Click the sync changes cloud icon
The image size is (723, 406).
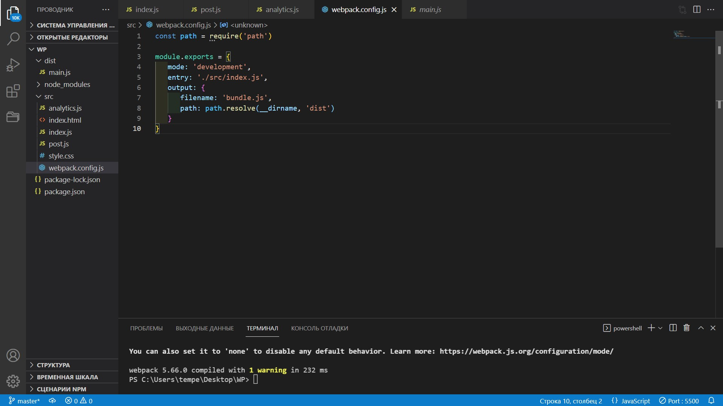pyautogui.click(x=52, y=401)
